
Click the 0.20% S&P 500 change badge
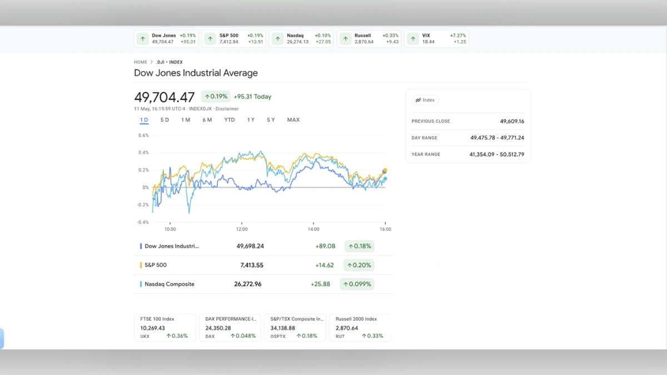click(x=359, y=265)
